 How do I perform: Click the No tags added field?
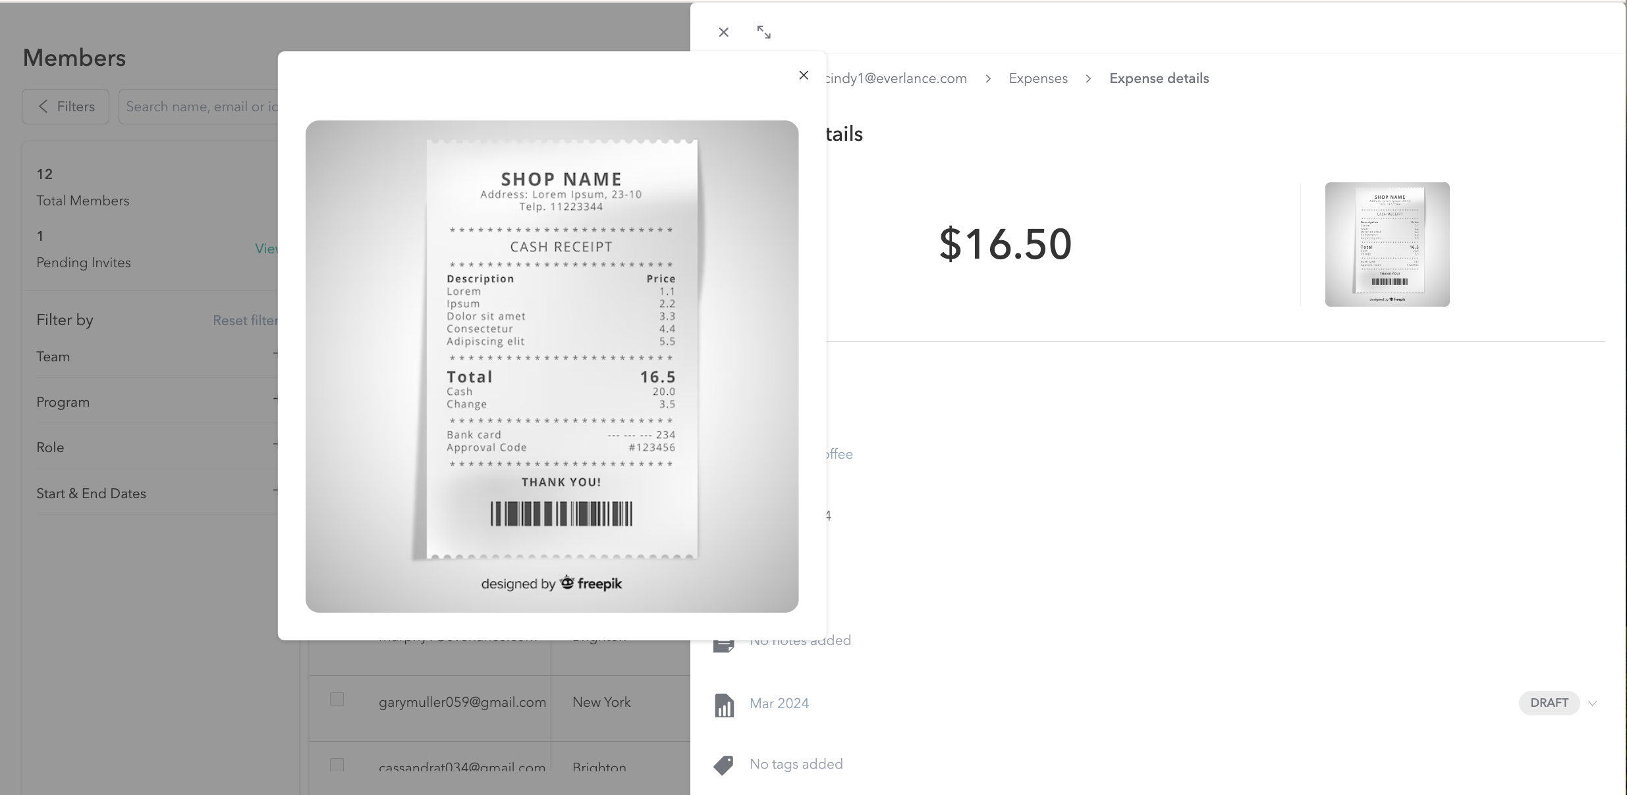point(796,764)
